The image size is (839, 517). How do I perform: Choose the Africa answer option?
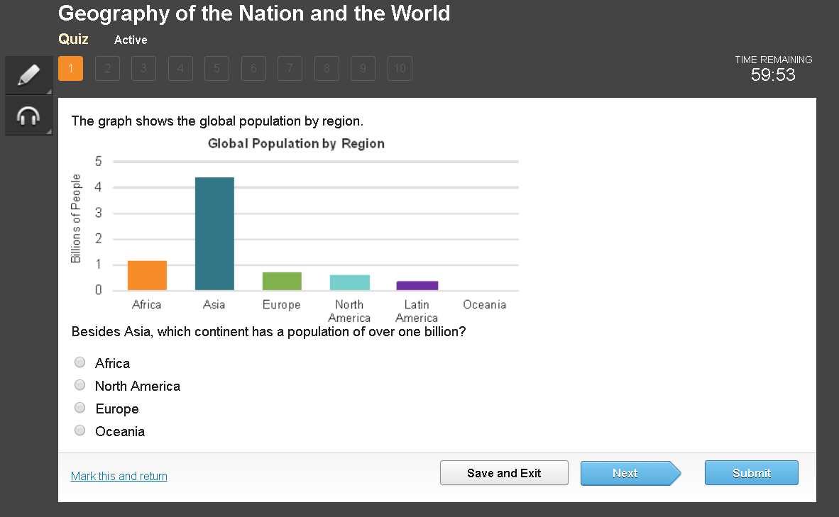pyautogui.click(x=79, y=362)
